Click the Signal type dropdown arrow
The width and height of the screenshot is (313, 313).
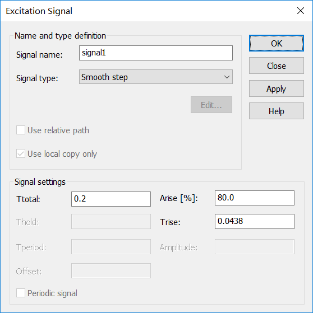click(227, 77)
